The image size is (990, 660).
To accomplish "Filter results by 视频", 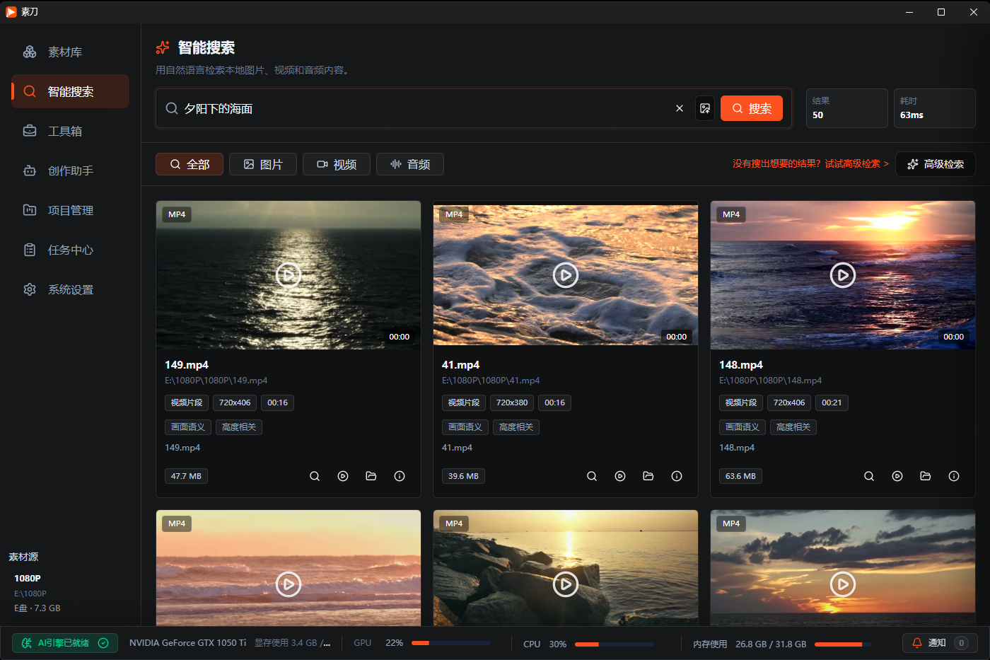I will (x=337, y=164).
